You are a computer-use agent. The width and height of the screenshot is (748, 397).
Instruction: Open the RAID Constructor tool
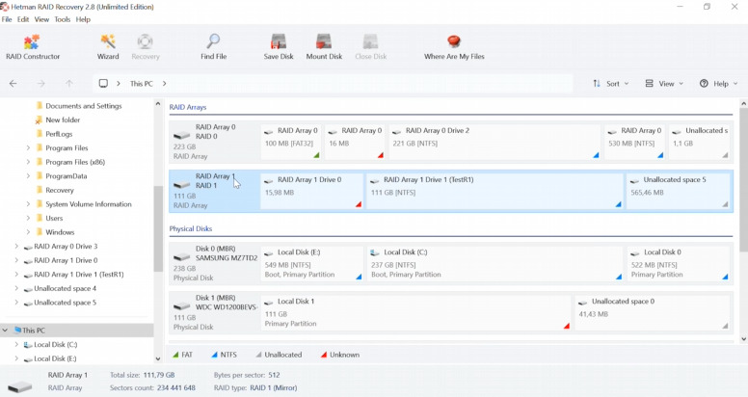(x=33, y=47)
